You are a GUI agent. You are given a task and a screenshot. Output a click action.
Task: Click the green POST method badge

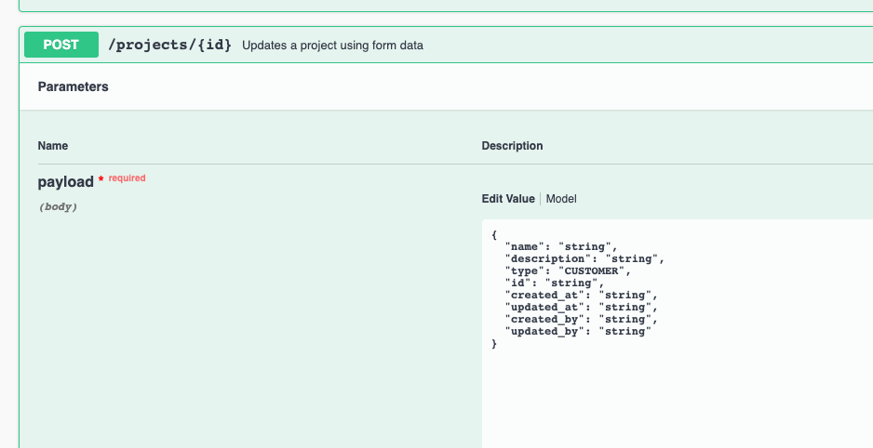pyautogui.click(x=61, y=45)
